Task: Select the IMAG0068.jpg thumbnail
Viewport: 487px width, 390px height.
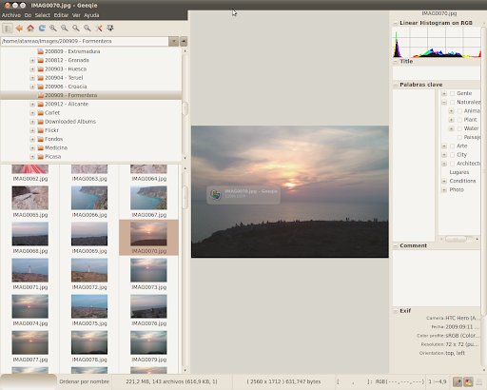Action: pyautogui.click(x=30, y=234)
